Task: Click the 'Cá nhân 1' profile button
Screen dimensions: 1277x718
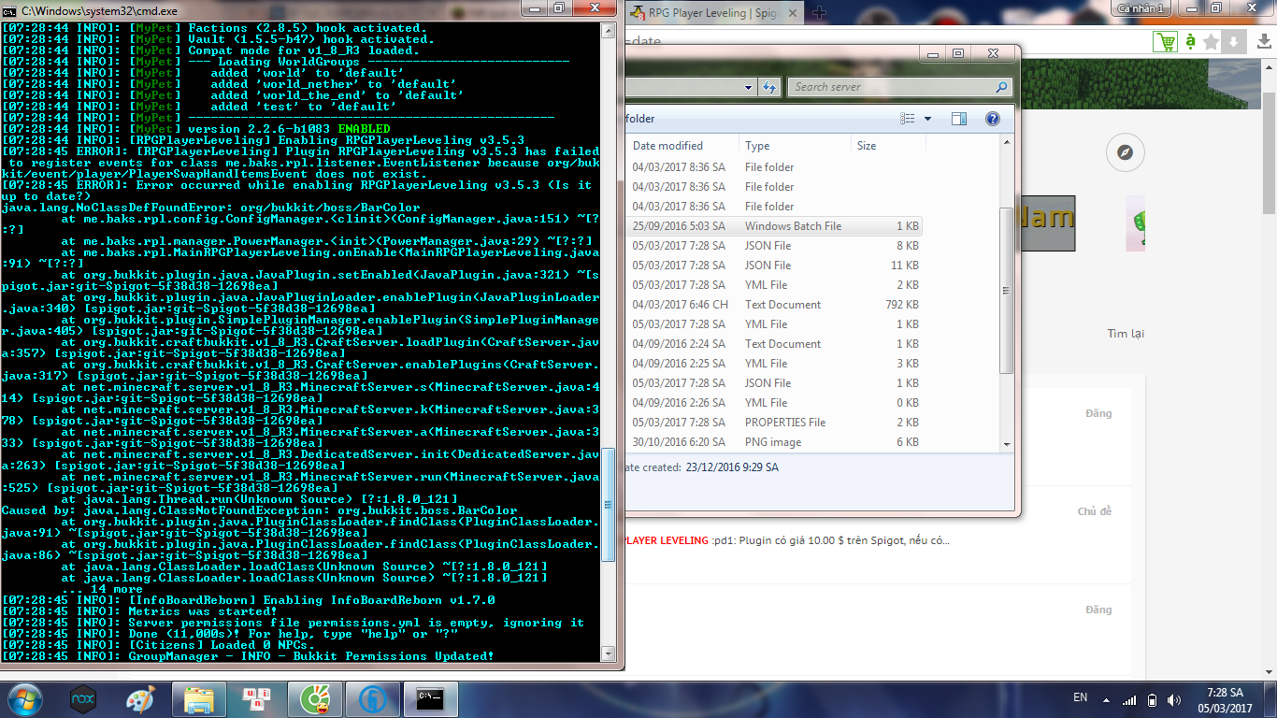Action: pos(1141,8)
